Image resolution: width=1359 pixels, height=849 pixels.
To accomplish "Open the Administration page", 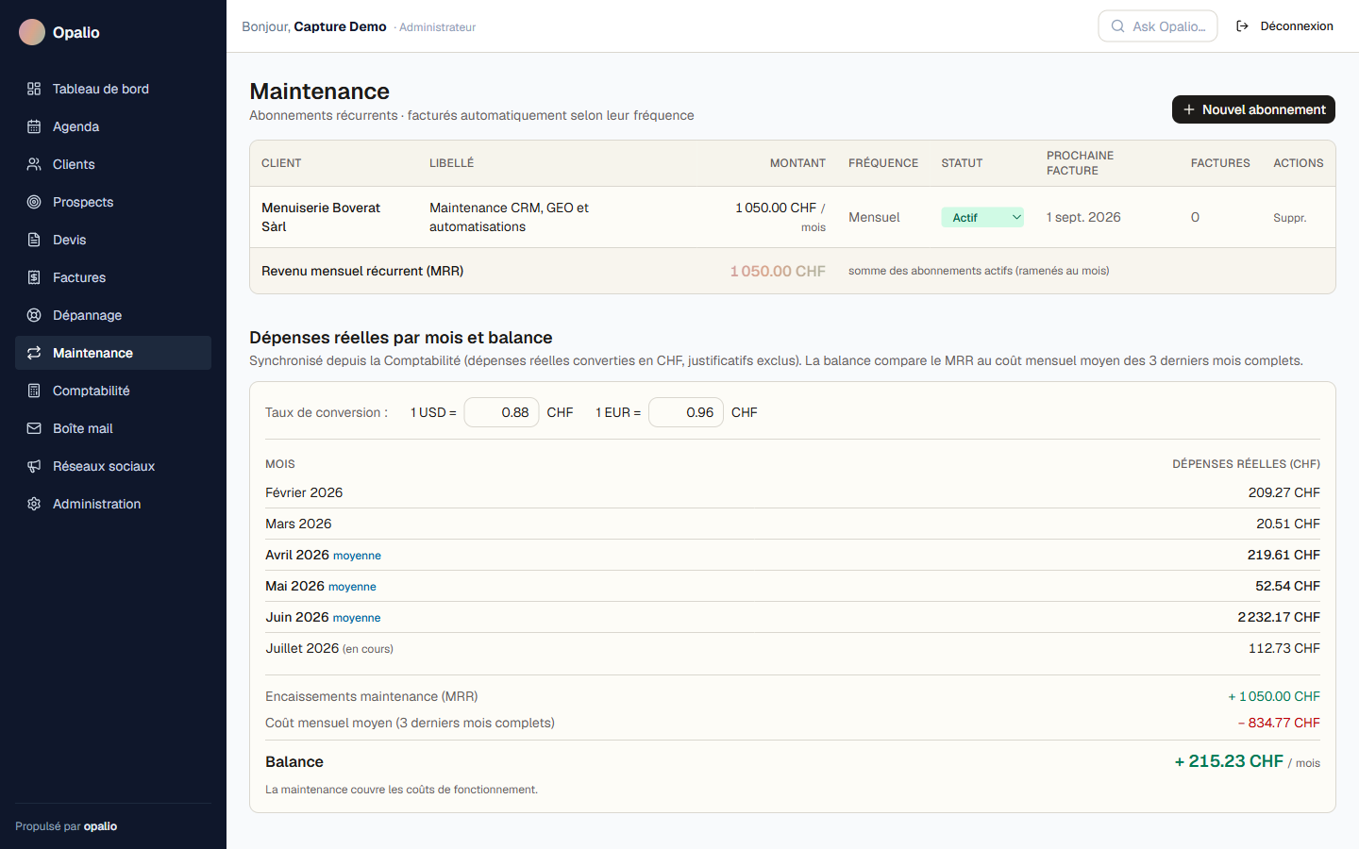I will 113,504.
